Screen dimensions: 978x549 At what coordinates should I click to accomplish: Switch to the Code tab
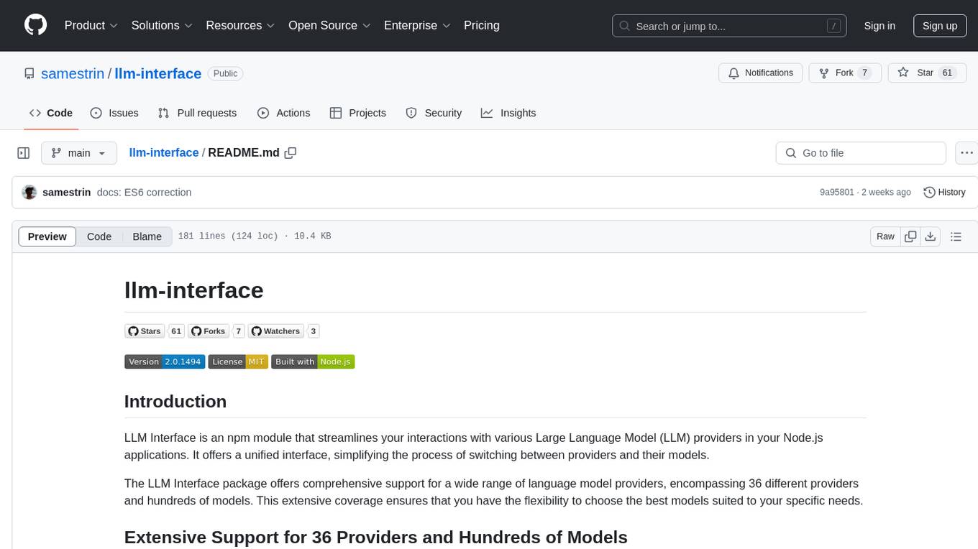51,113
